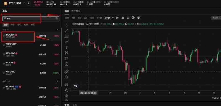Open the chart settings gear icon
221x106 pixels.
pyautogui.click(x=133, y=18)
